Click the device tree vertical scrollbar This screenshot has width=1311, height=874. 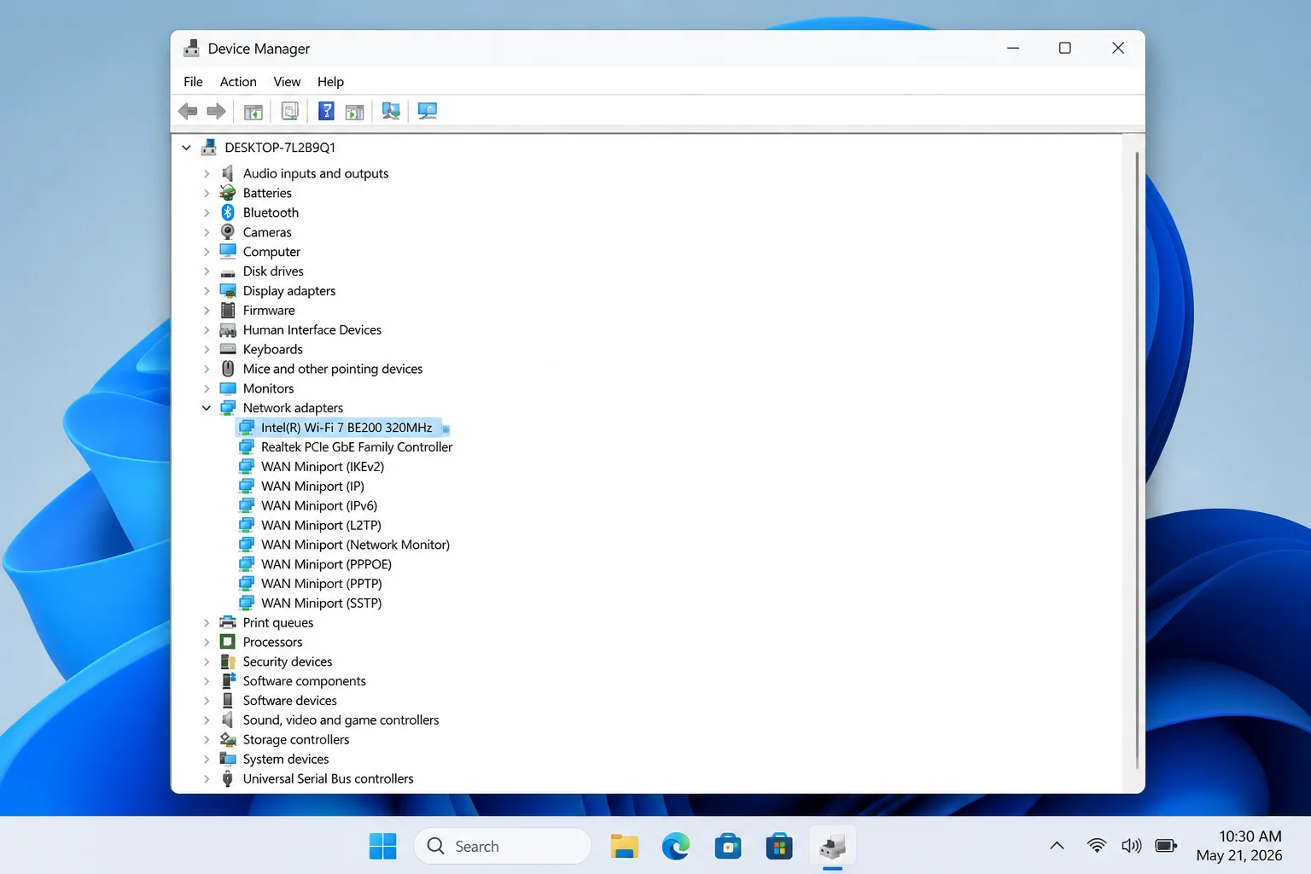pos(1137,461)
